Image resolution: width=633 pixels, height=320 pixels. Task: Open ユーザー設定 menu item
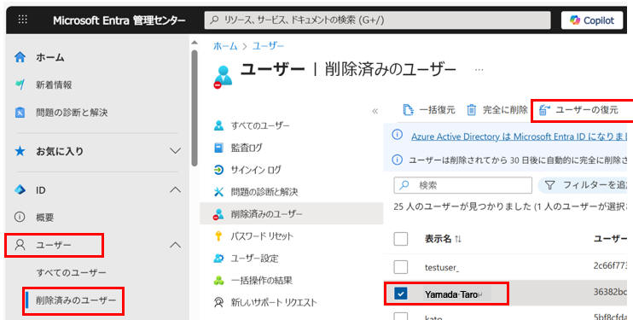click(x=255, y=259)
